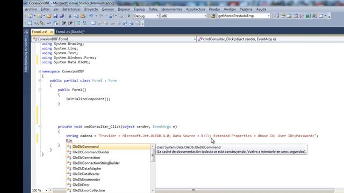Click the IntelliSense list scroll down arrow

tap(153, 190)
